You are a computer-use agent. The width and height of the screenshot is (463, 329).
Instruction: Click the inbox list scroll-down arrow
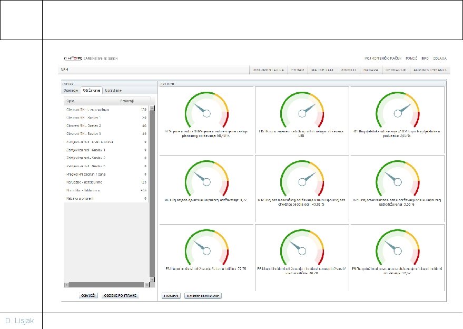click(152, 279)
